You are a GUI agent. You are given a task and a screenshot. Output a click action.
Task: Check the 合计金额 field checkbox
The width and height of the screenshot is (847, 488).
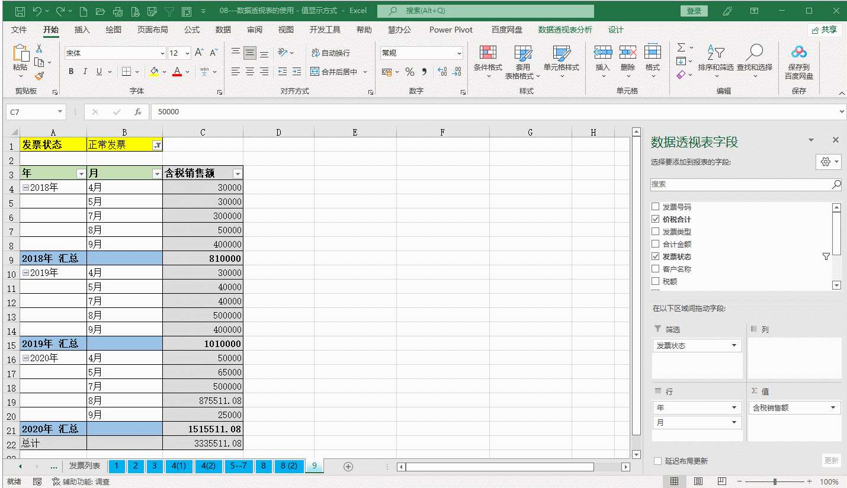tap(655, 244)
